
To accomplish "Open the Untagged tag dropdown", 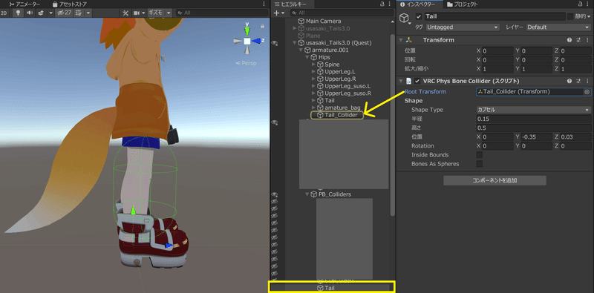I will (463, 27).
